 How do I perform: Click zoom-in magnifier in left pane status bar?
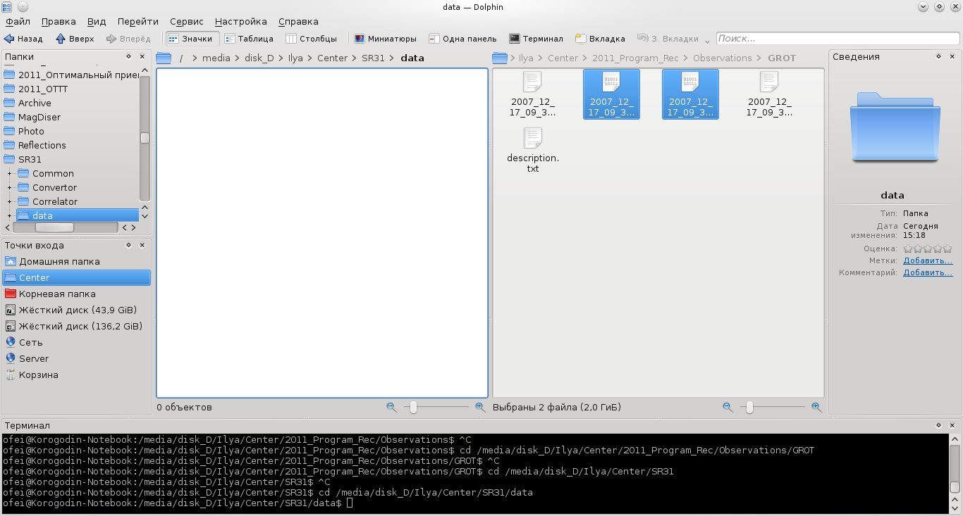click(x=480, y=407)
